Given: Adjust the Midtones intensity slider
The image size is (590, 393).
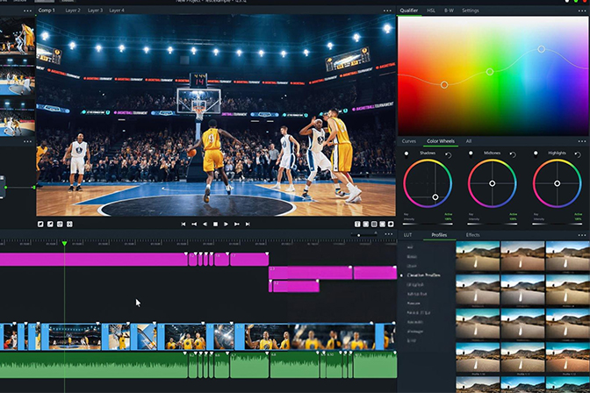Looking at the screenshot, I should click(x=493, y=224).
